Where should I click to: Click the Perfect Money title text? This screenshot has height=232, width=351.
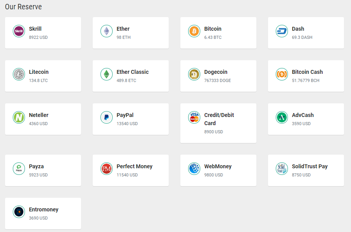click(134, 166)
